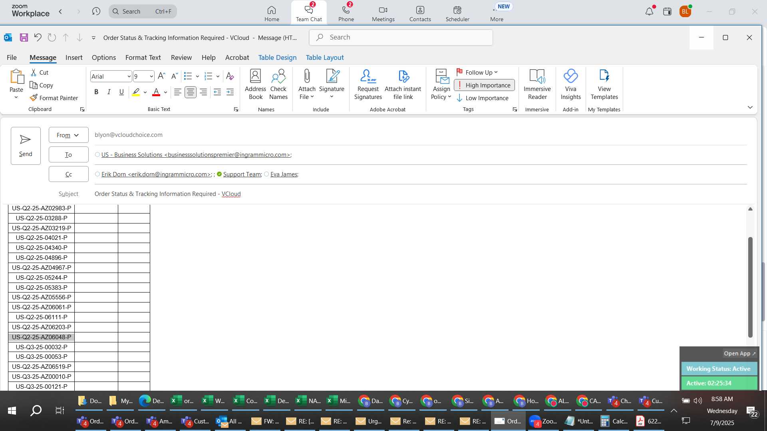767x431 pixels.
Task: Open Zoom notifications bell
Action: click(x=650, y=11)
